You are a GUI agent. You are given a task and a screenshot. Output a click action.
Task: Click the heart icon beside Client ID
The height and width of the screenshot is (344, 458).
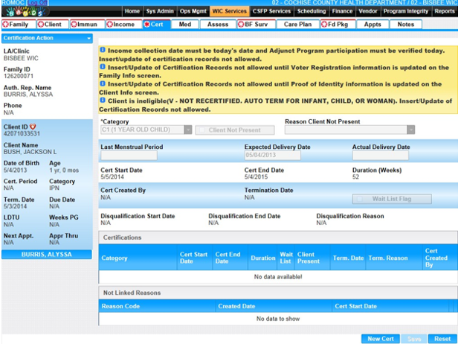pos(33,127)
